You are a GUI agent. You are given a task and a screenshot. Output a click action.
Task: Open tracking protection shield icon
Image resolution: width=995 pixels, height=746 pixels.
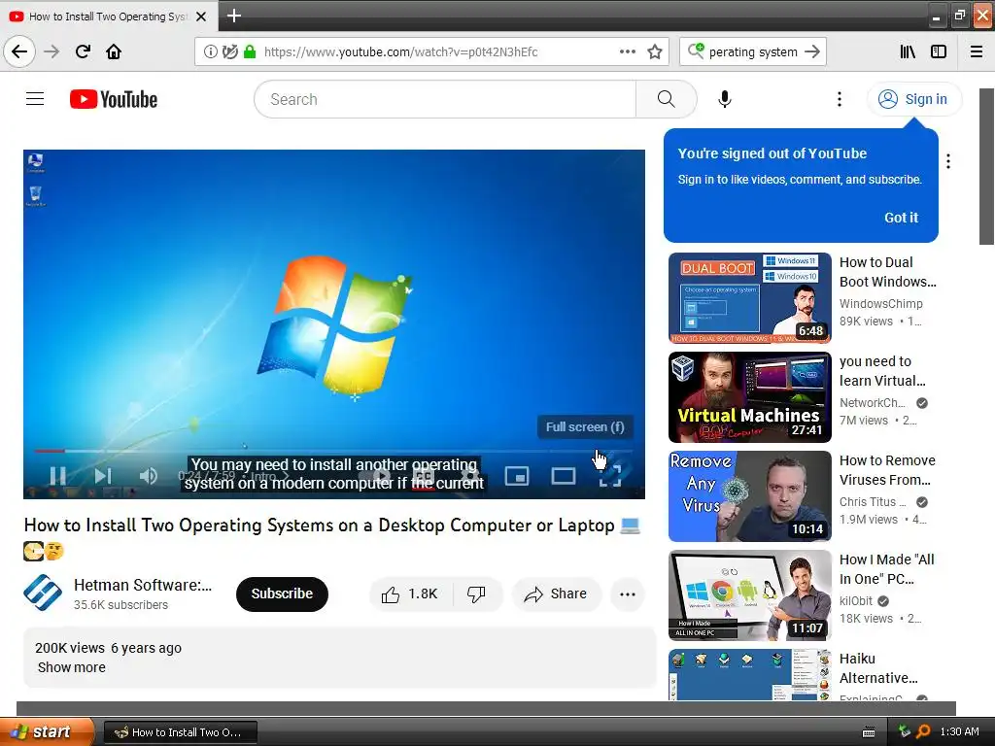(229, 51)
